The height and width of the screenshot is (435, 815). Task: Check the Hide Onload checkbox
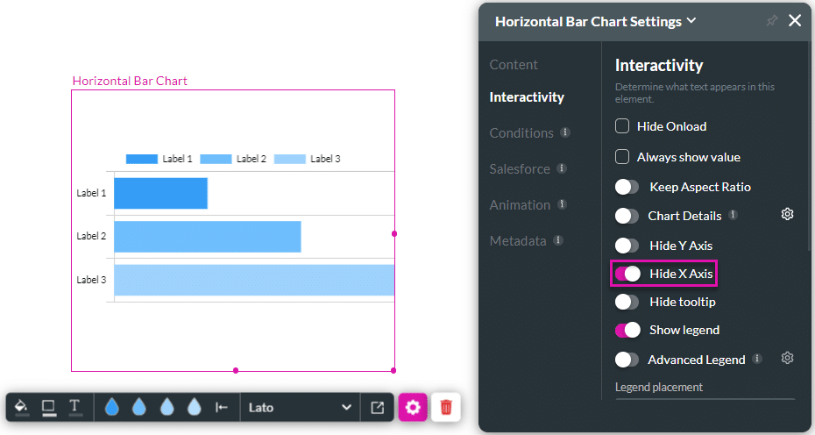click(622, 126)
